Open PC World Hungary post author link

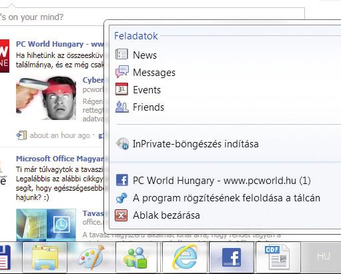[60, 44]
